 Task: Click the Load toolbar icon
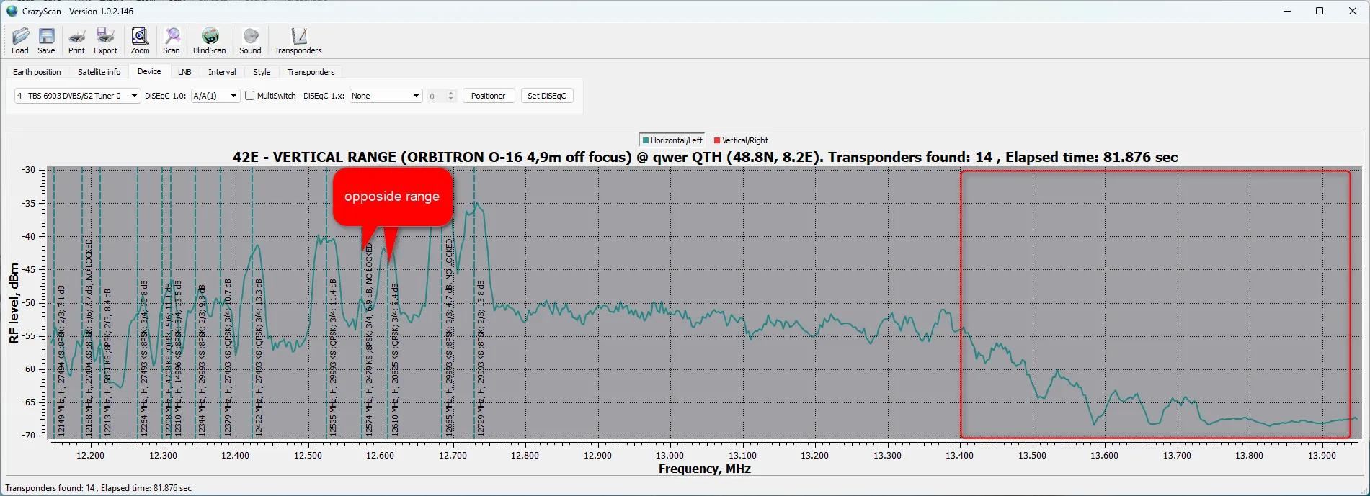[x=20, y=40]
